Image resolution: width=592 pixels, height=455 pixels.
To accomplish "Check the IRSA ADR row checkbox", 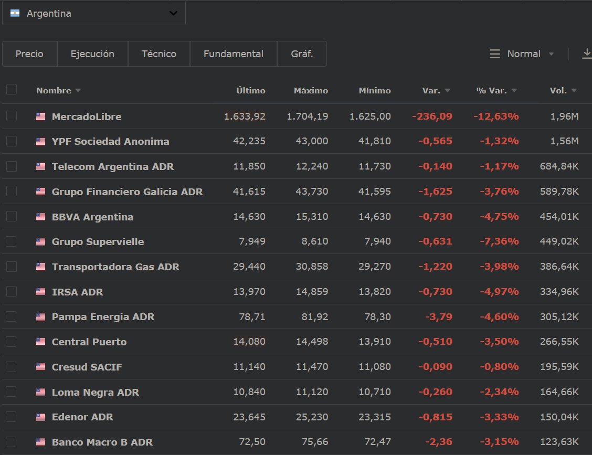I will point(12,291).
